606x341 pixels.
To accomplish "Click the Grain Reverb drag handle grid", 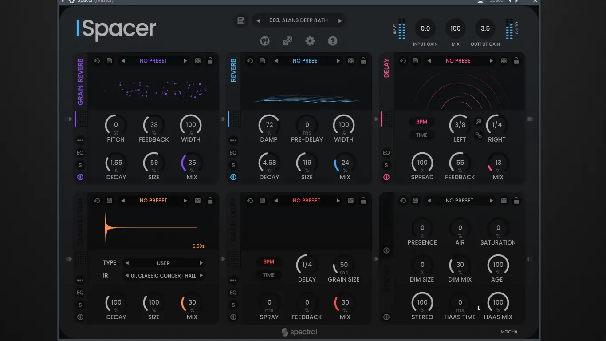I will 83,119.
